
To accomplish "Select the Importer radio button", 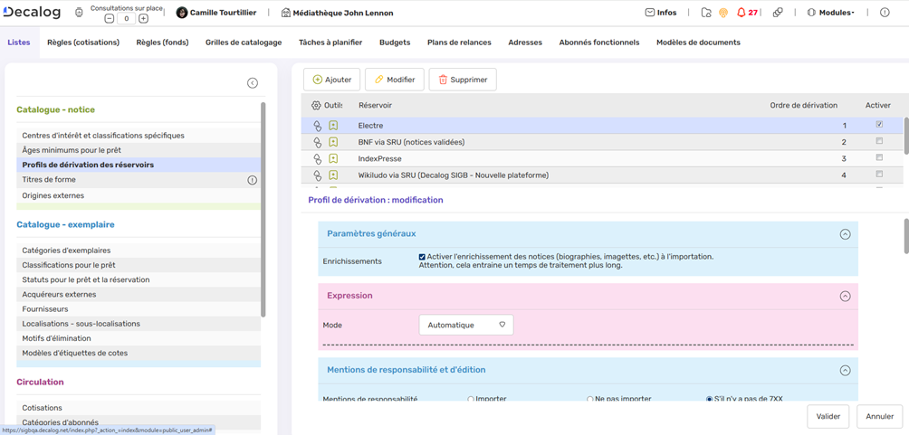I will [471, 399].
